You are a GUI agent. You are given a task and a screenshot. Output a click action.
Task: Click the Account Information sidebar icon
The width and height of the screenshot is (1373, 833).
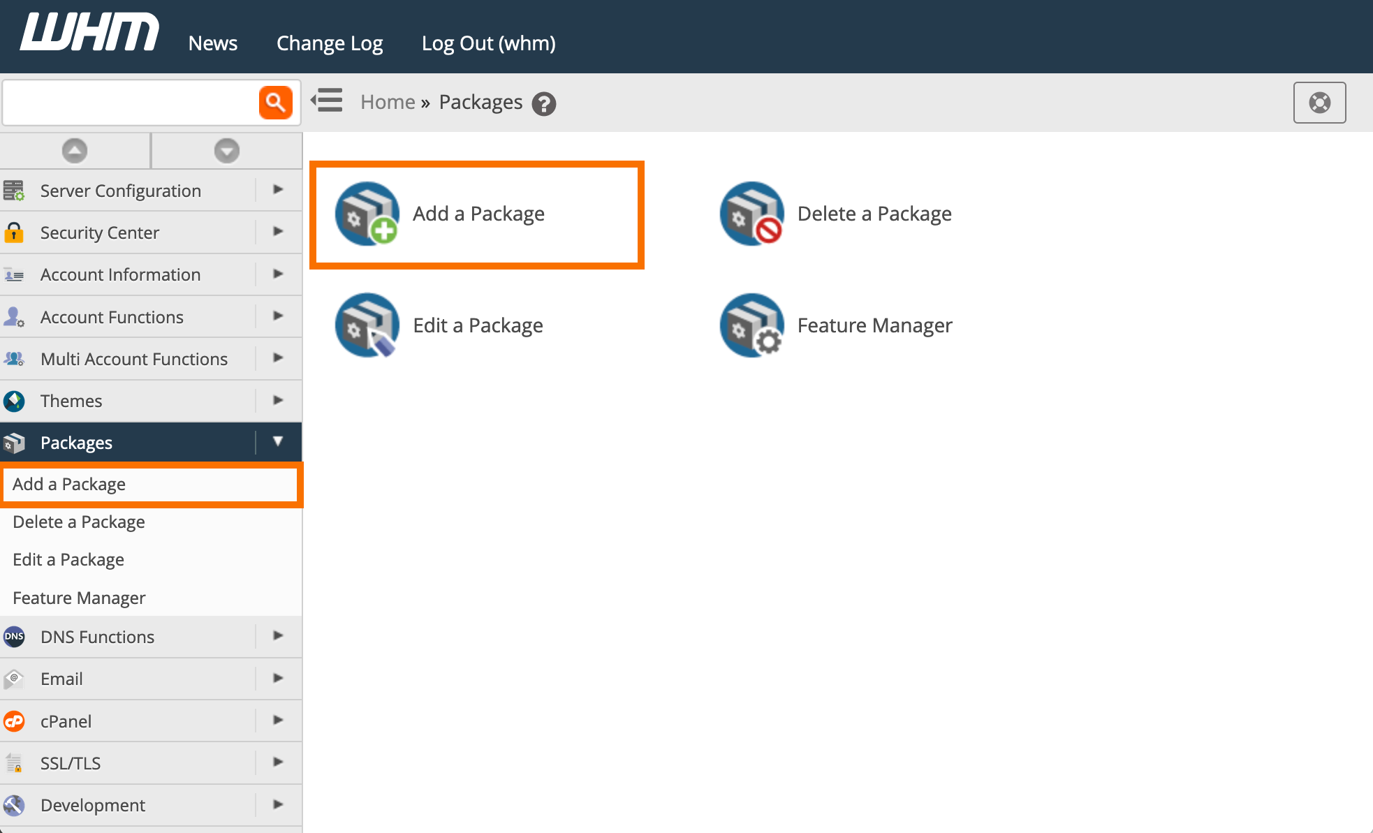[14, 275]
